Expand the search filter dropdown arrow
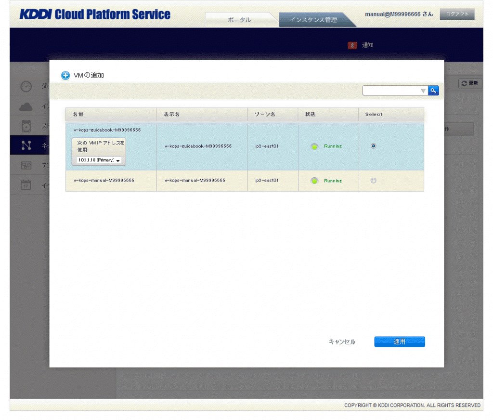Viewport: 493px width, 420px height. 423,91
